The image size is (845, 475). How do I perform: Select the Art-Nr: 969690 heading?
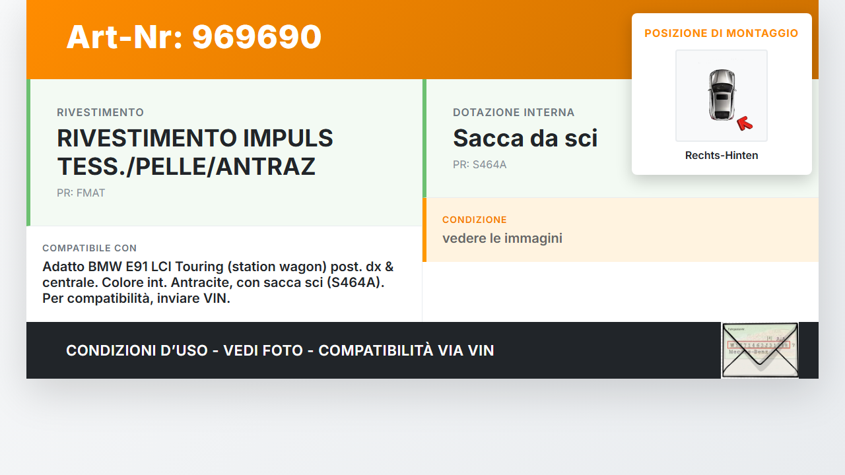193,37
